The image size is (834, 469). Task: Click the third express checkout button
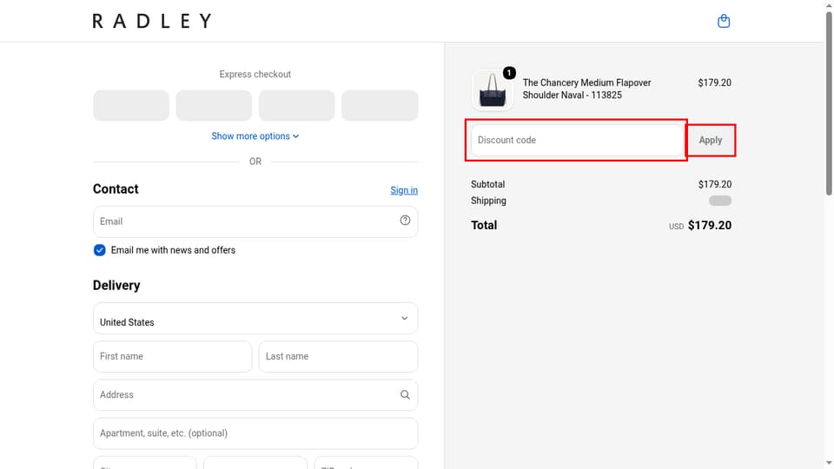[297, 105]
